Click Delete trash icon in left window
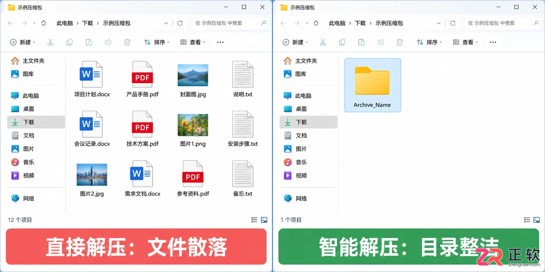 tap(128, 42)
